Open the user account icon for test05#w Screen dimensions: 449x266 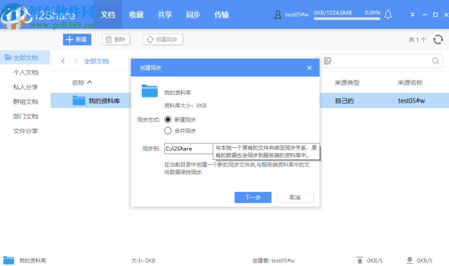pyautogui.click(x=277, y=14)
